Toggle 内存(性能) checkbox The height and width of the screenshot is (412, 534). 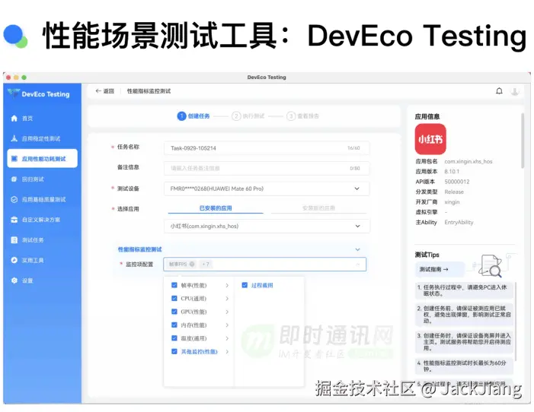coord(174,325)
